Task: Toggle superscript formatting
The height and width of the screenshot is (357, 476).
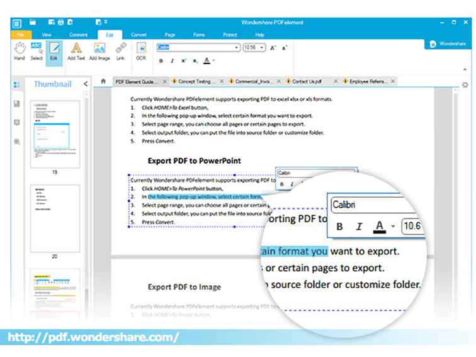Action: click(x=183, y=61)
